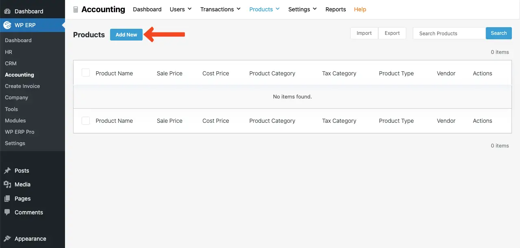This screenshot has width=520, height=248.
Task: Focus the Search Products input field
Action: [x=449, y=33]
